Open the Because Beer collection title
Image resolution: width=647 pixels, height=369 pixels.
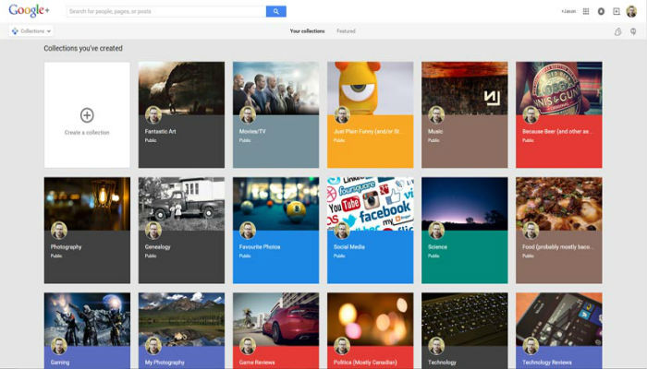557,131
